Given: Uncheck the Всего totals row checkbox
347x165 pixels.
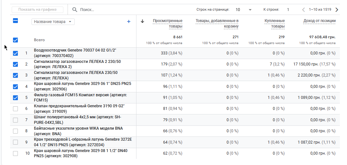Looking at the screenshot, I should click(15, 40).
